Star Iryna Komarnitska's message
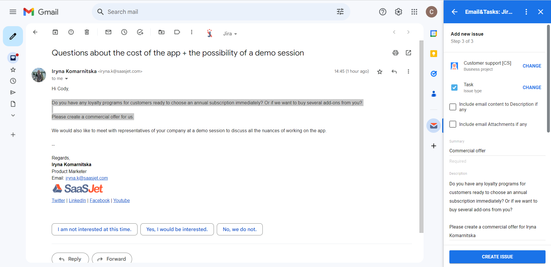551x267 pixels. pyautogui.click(x=380, y=72)
